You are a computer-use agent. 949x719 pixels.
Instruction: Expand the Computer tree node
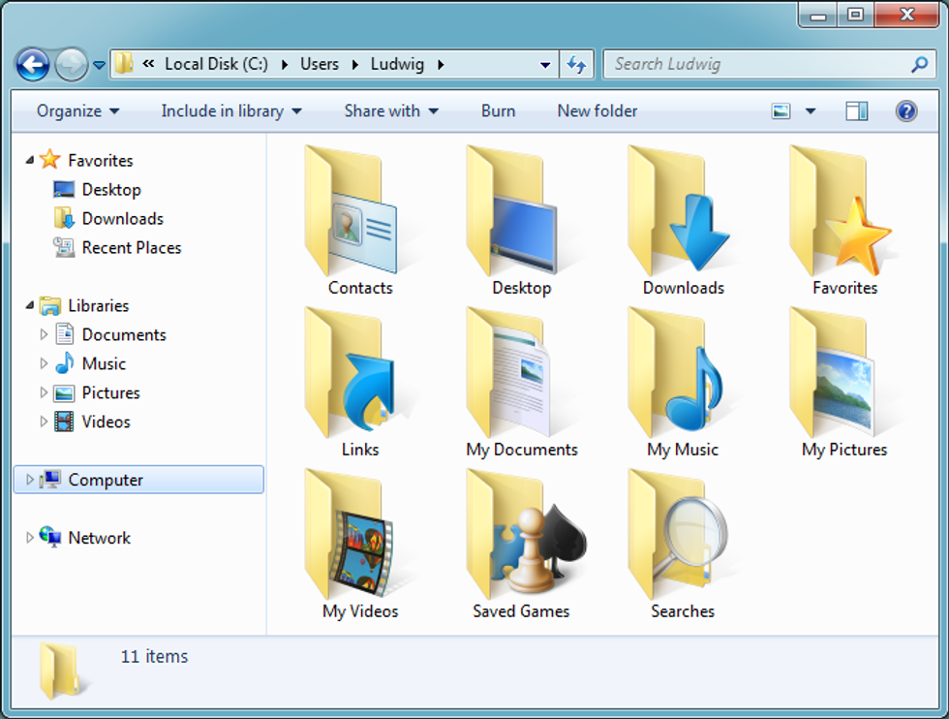(x=29, y=480)
